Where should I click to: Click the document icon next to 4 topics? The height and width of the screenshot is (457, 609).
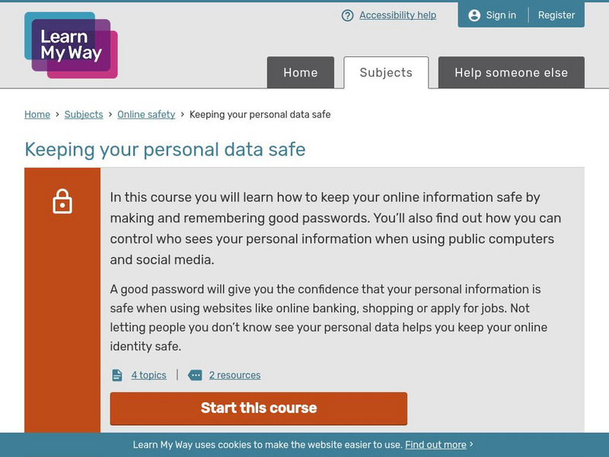tap(117, 376)
